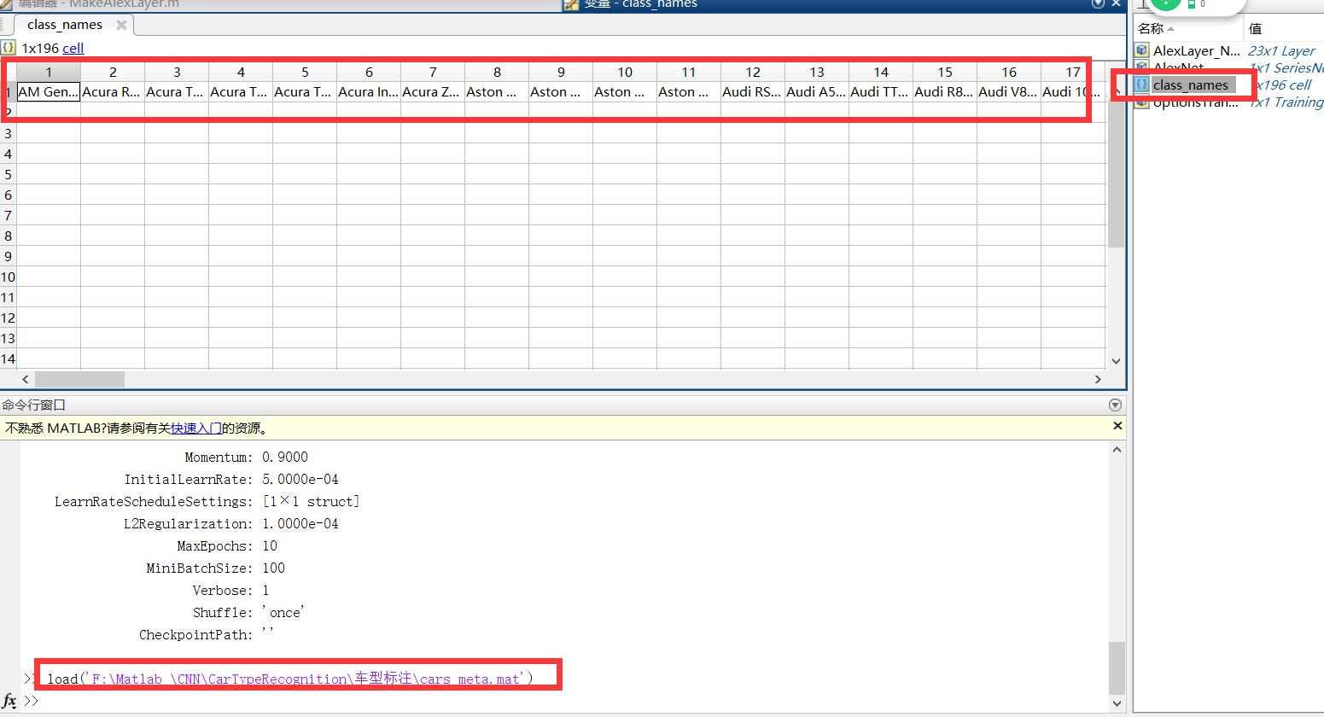Screen dimensions: 1324x717
Task: Click the AlexLayer_N... variable icon
Action: point(1142,51)
